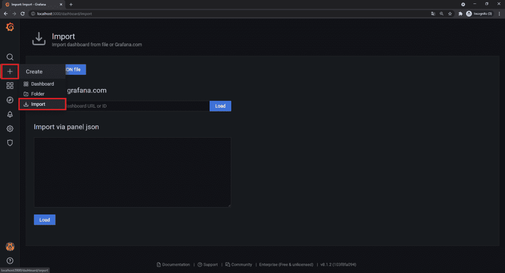Open the Server Admin shield icon
The width and height of the screenshot is (505, 273).
pos(10,143)
